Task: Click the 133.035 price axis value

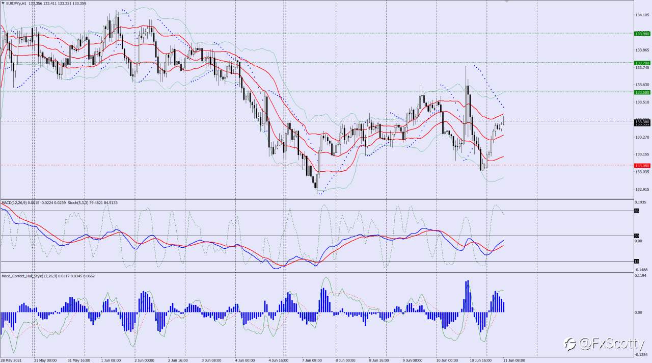Action: pyautogui.click(x=642, y=172)
